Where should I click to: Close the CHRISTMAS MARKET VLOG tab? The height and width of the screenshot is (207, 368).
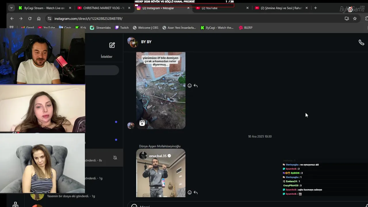tap(129, 8)
